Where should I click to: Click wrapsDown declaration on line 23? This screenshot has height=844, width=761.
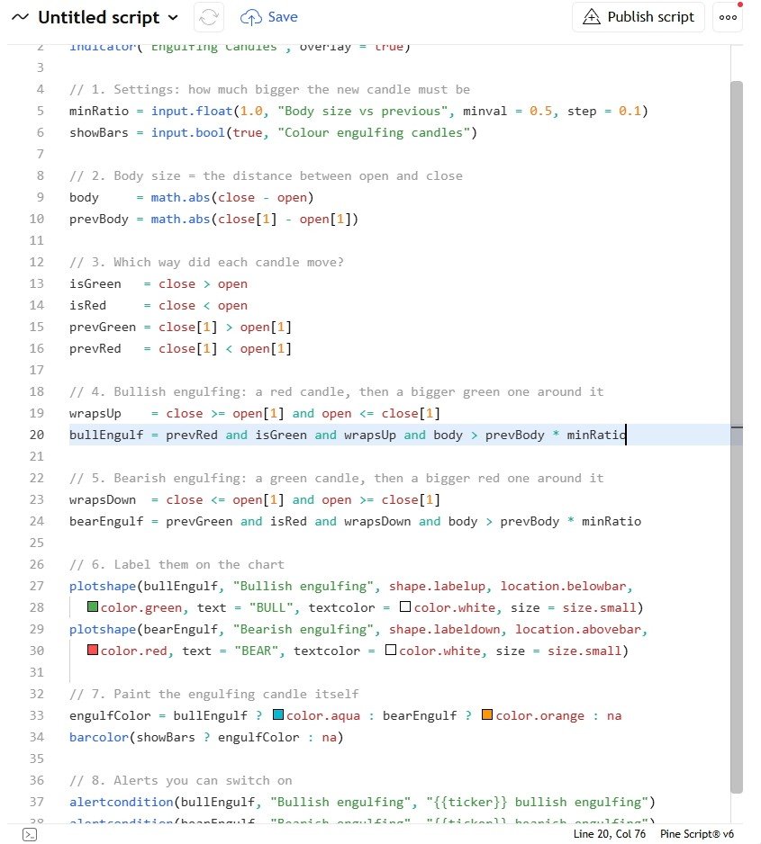(x=103, y=499)
